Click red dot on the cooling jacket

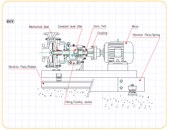pyautogui.click(x=74, y=63)
